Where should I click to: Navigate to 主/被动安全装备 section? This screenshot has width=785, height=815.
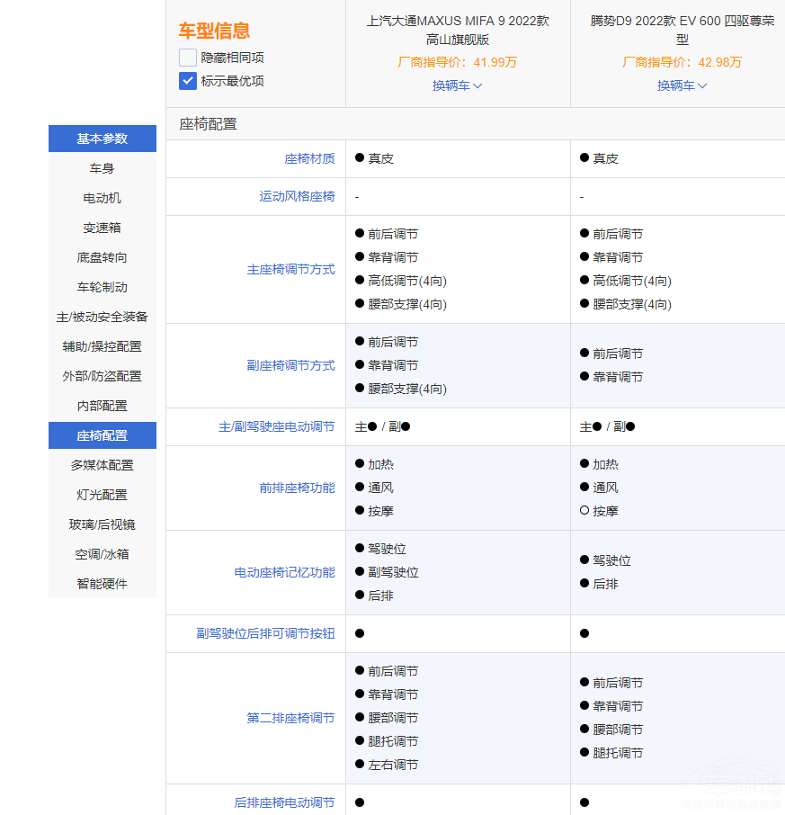point(103,317)
